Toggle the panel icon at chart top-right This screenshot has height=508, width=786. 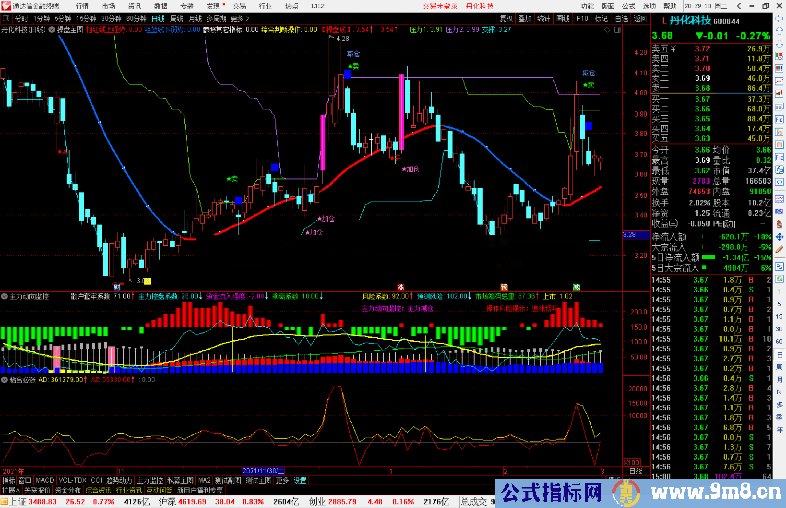tap(617, 30)
